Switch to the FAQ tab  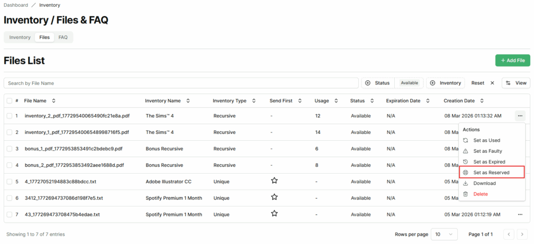pos(63,38)
